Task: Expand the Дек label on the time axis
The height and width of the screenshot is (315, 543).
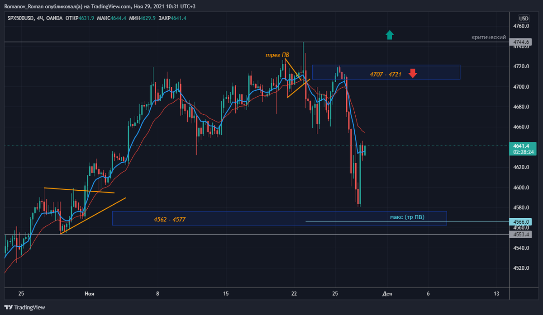Action: pyautogui.click(x=387, y=293)
